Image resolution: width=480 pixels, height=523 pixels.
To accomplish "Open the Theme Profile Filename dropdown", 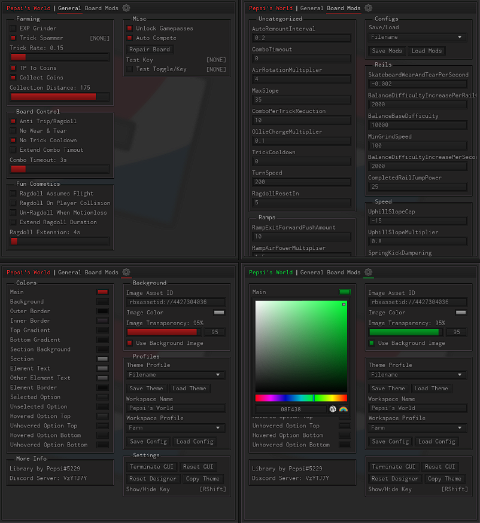I will tap(175, 374).
